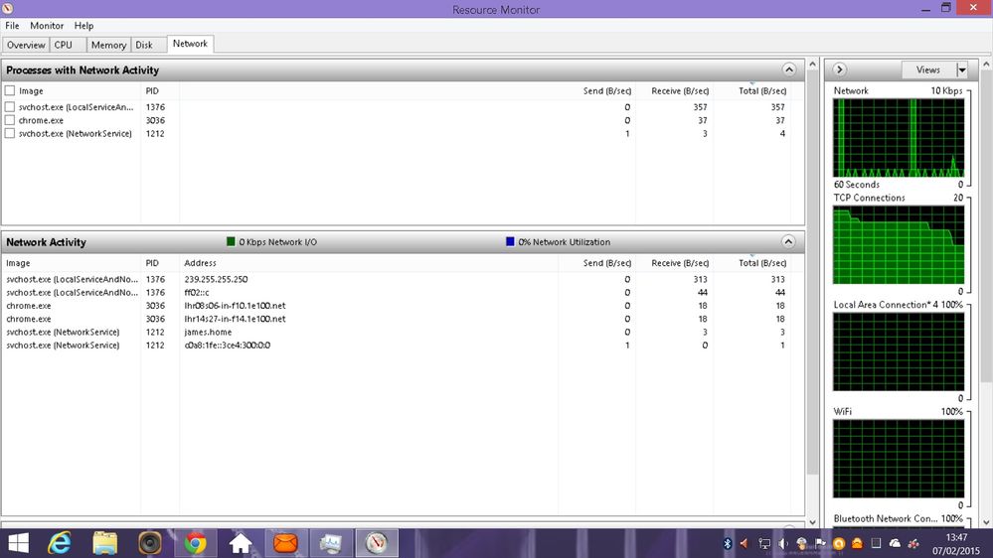The height and width of the screenshot is (558, 993).
Task: Open File Explorer folder icon in taskbar
Action: pos(104,543)
